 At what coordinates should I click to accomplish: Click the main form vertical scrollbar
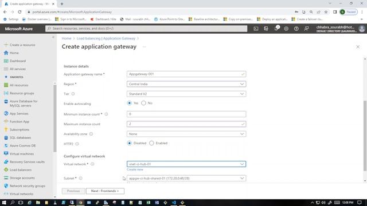pyautogui.click(x=365, y=136)
